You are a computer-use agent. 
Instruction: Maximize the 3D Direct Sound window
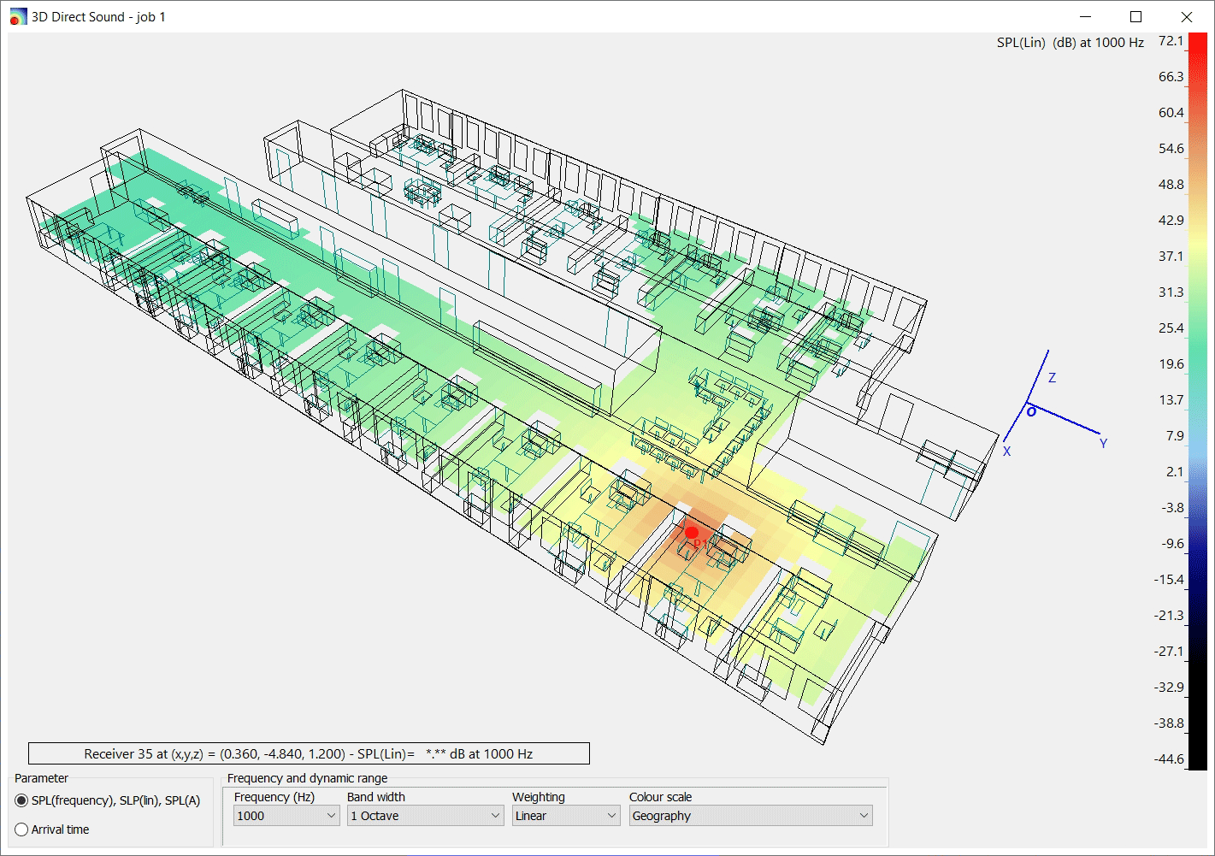pos(1135,17)
